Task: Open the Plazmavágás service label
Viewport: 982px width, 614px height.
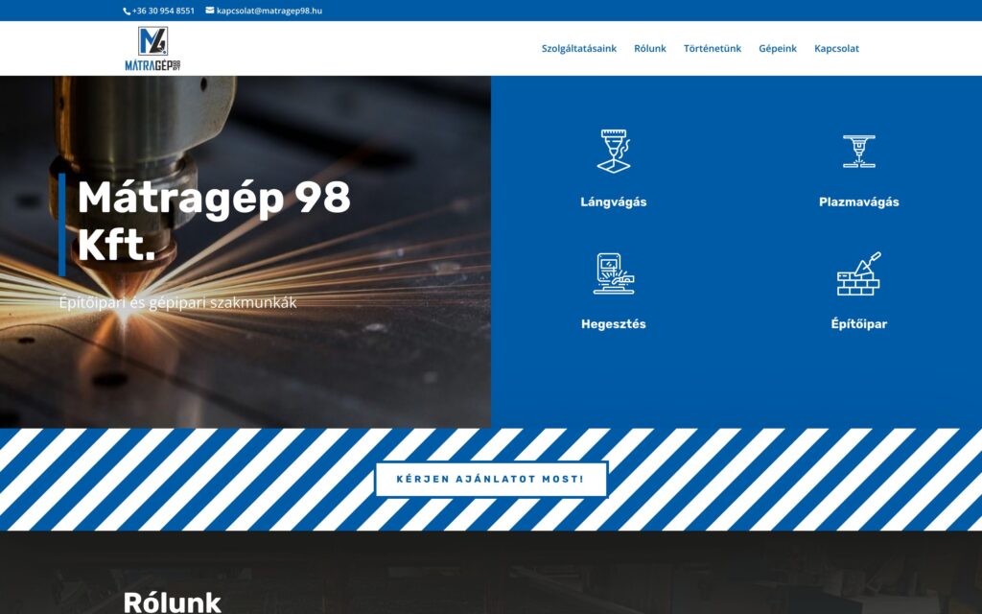Action: [858, 201]
